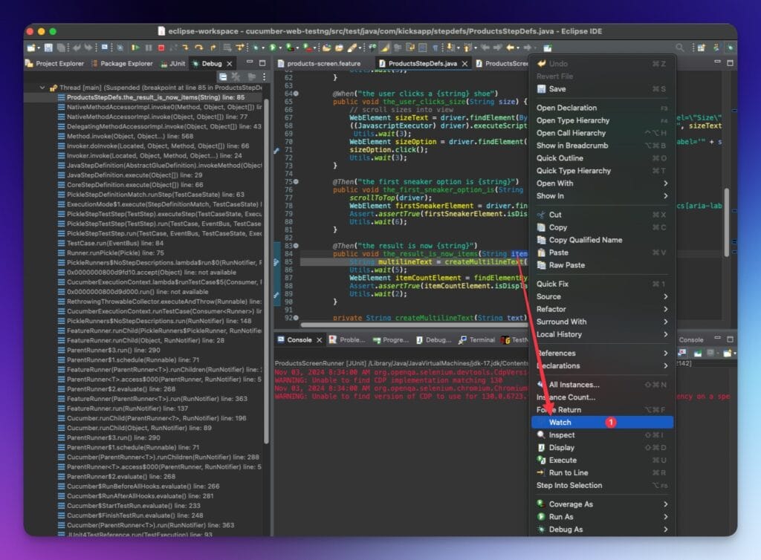Expand Thread [main] tree node chevron
This screenshot has height=560, width=761.
(x=42, y=88)
